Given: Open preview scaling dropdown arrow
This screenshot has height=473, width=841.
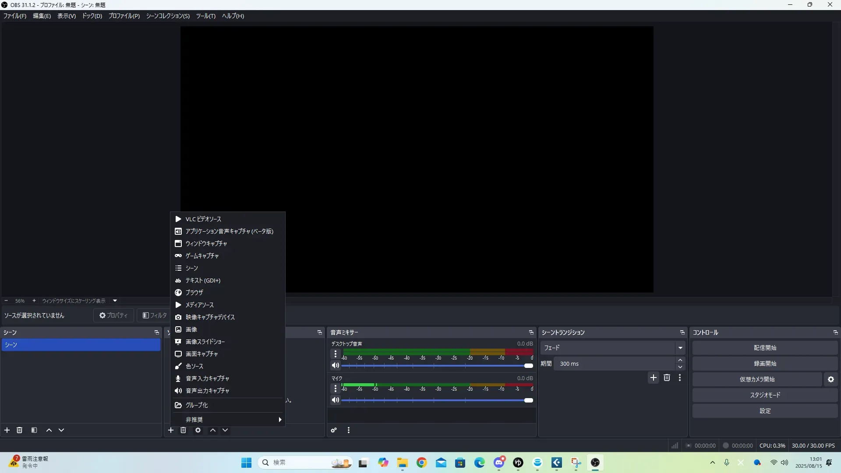Looking at the screenshot, I should click(x=115, y=301).
